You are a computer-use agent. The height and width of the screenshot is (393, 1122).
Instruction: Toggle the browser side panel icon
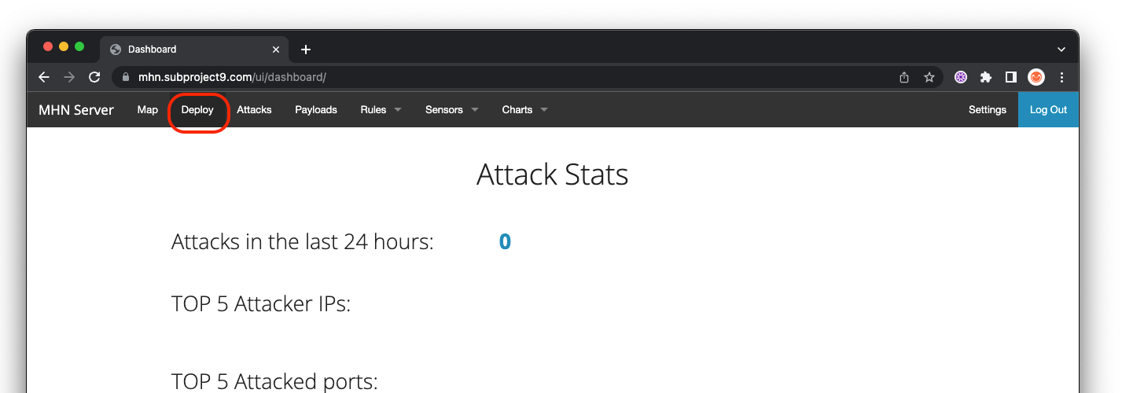(1011, 77)
